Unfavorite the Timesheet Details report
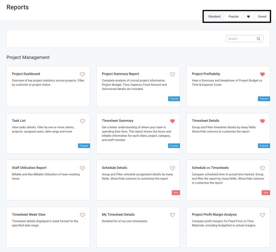The width and height of the screenshot is (276, 252). tap(262, 121)
